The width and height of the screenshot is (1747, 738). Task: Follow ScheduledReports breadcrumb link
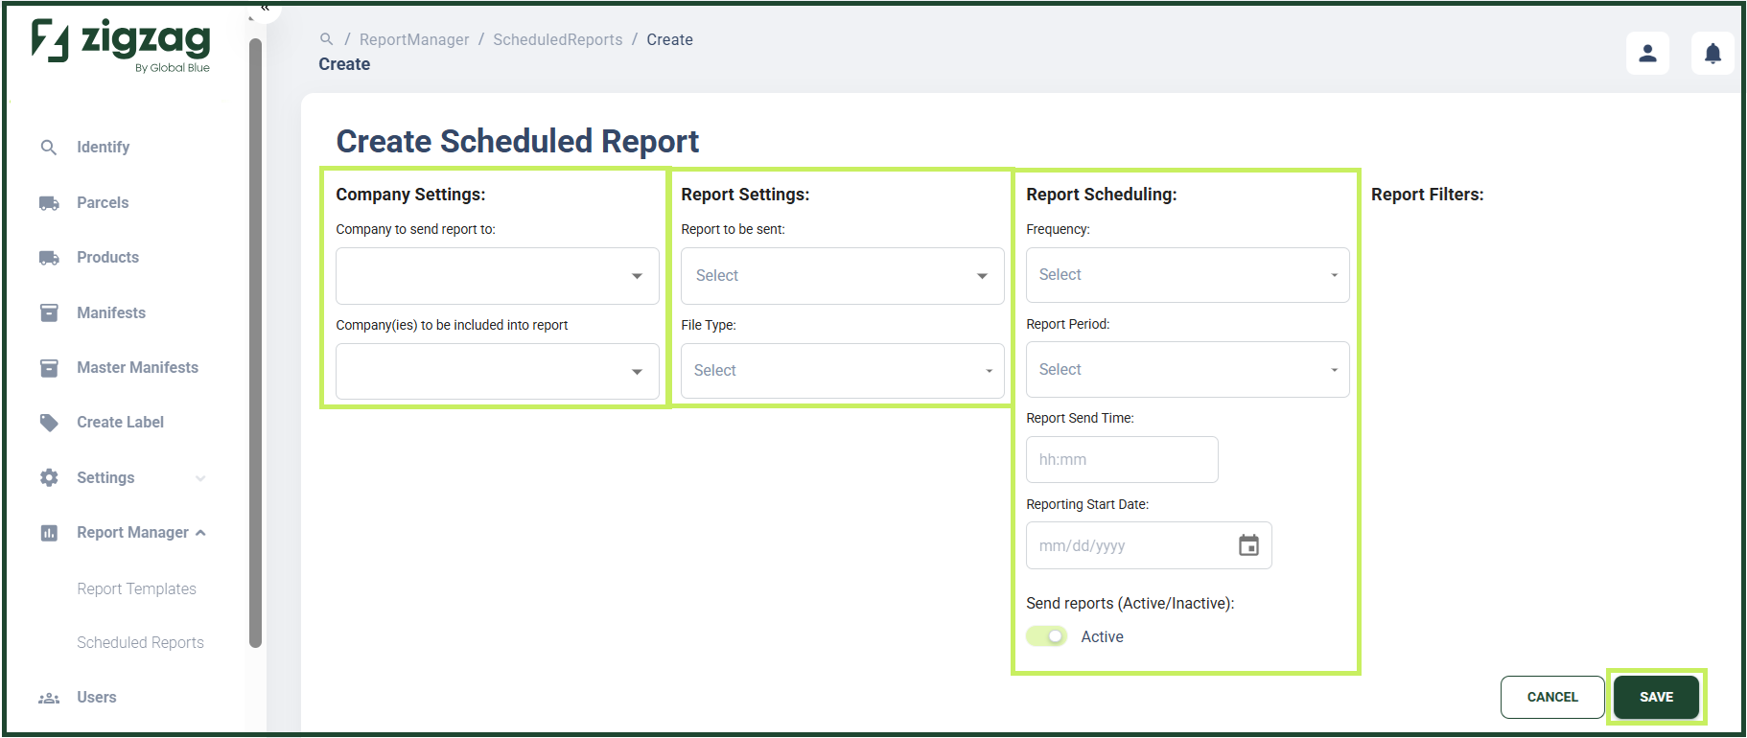(558, 40)
